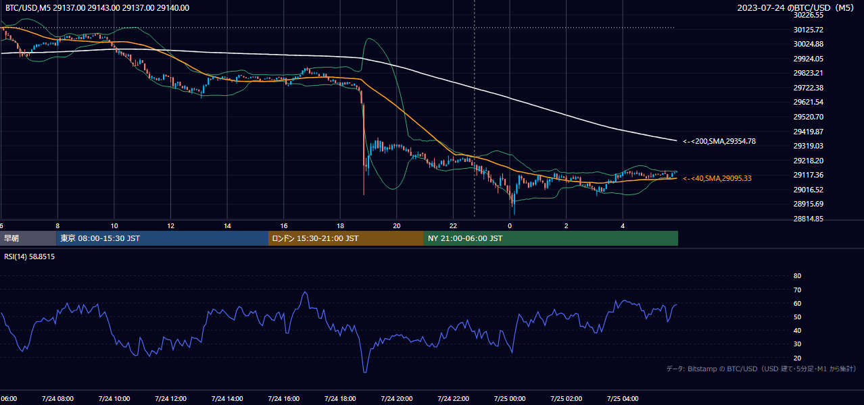Click hour tick 16 under price chart
Image resolution: width=864 pixels, height=405 pixels.
click(x=283, y=226)
